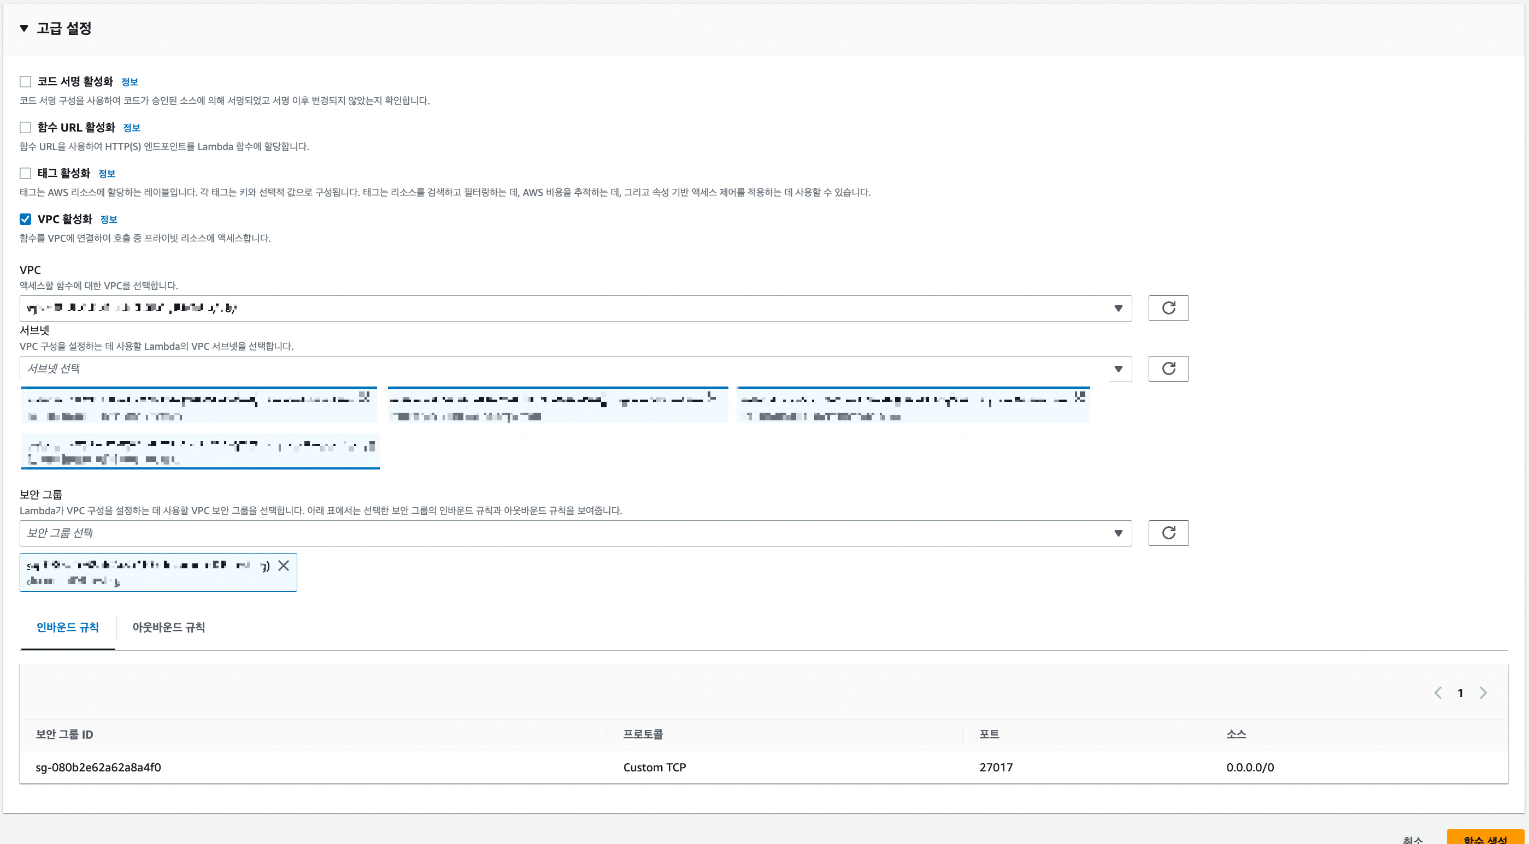
Task: Go to previous page of inbound rules
Action: [x=1438, y=693]
